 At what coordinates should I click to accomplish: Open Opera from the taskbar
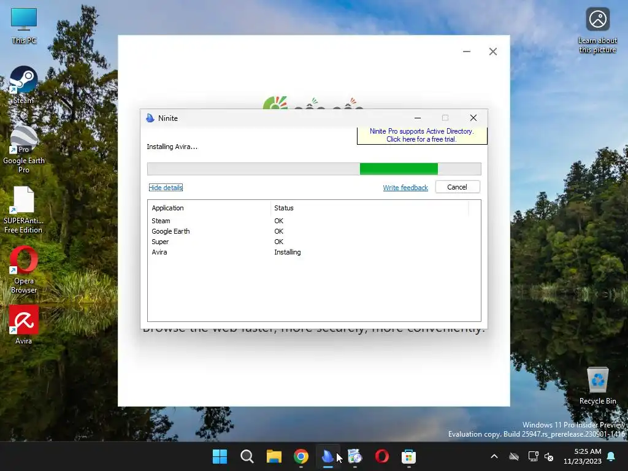point(381,456)
